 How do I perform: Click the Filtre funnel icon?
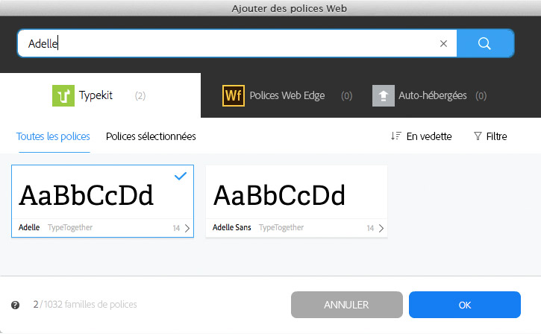pyautogui.click(x=478, y=136)
